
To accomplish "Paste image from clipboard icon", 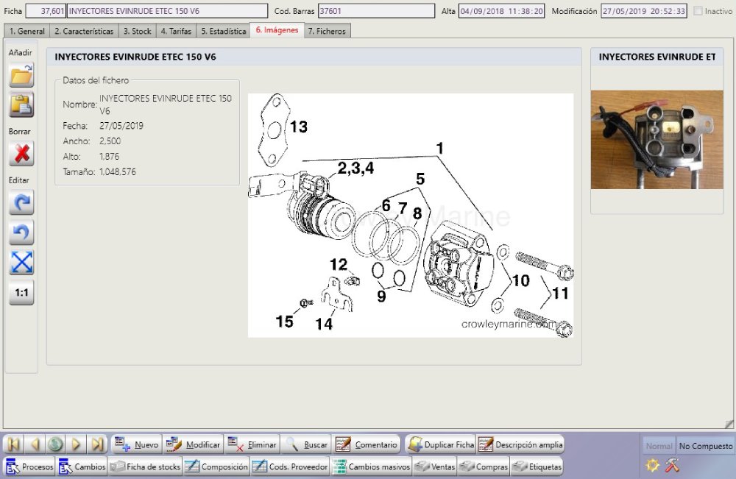I will pyautogui.click(x=21, y=104).
